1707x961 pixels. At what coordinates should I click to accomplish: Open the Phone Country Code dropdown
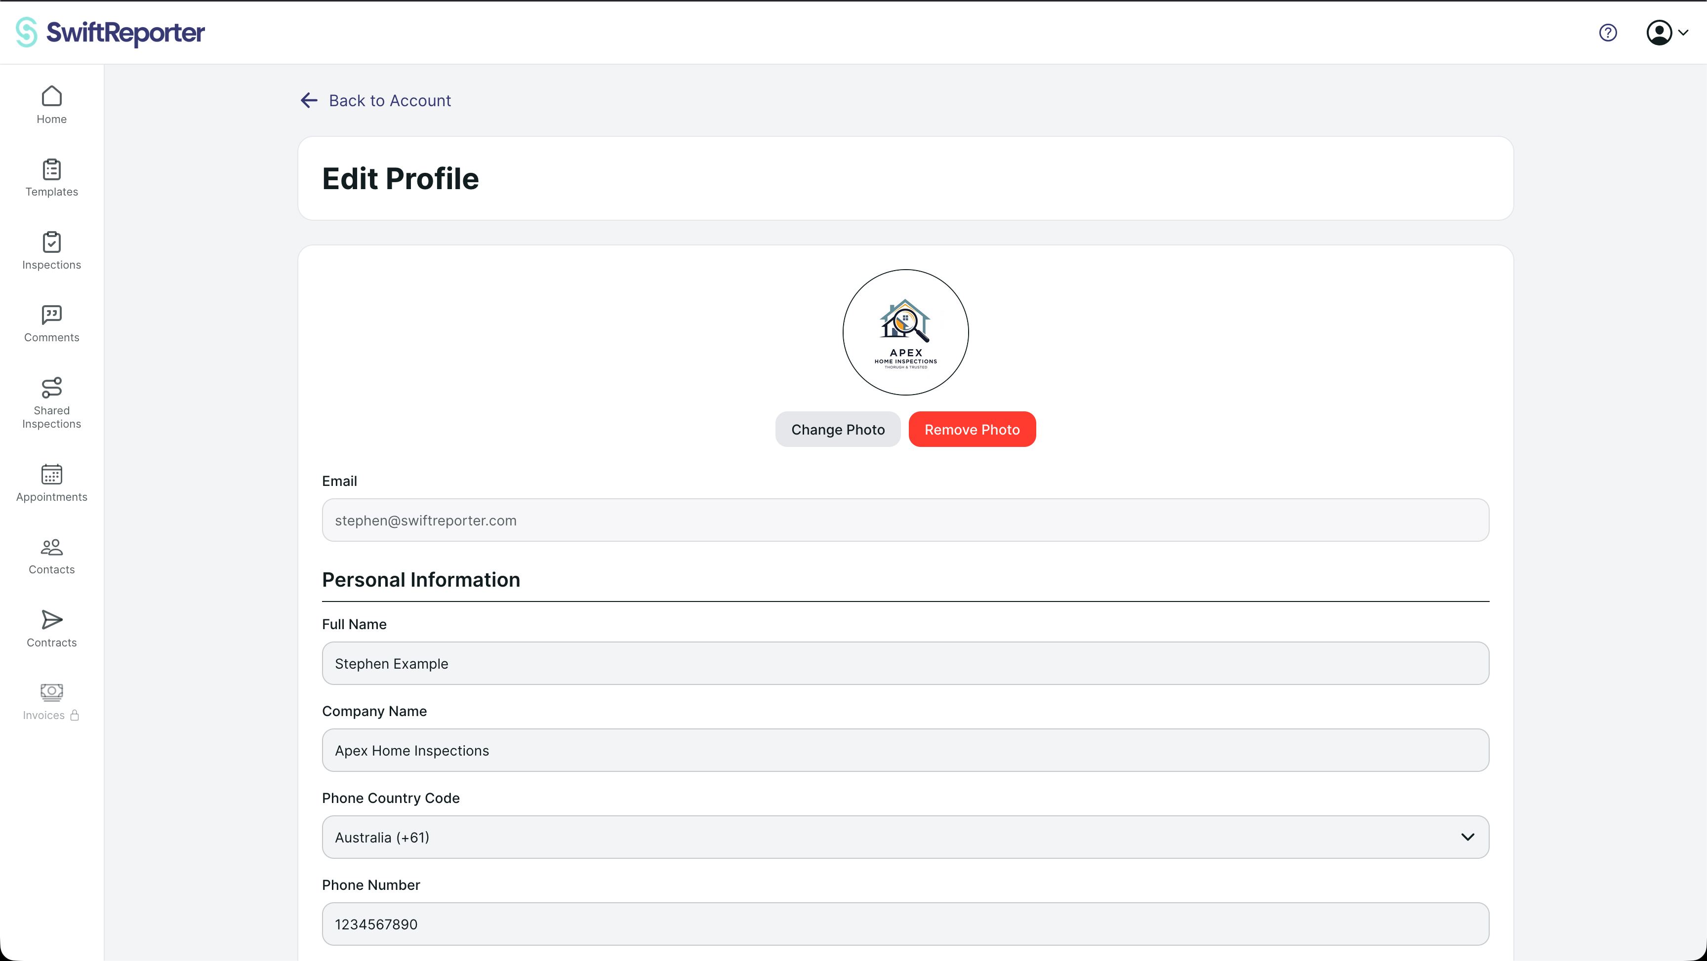coord(905,837)
